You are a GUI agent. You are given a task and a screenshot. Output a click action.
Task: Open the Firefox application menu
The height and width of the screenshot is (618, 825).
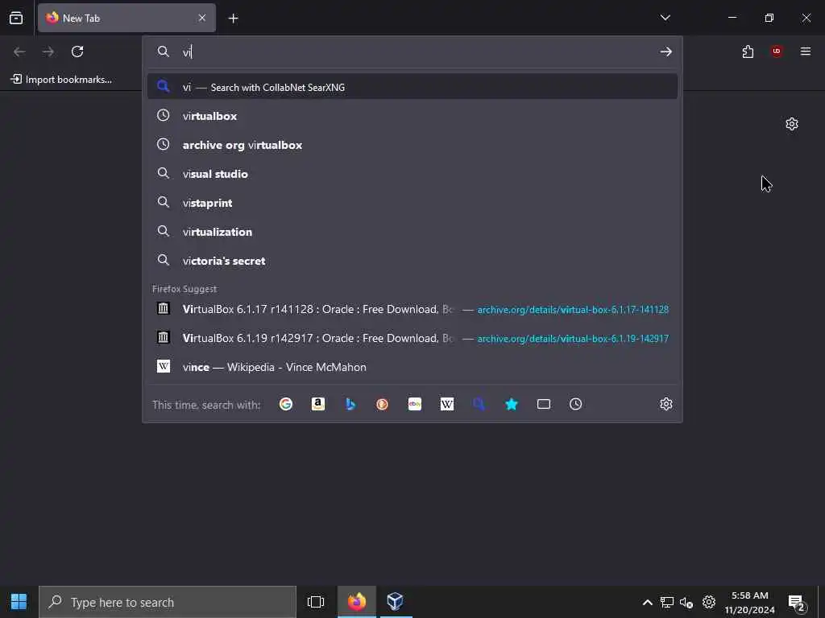click(806, 51)
